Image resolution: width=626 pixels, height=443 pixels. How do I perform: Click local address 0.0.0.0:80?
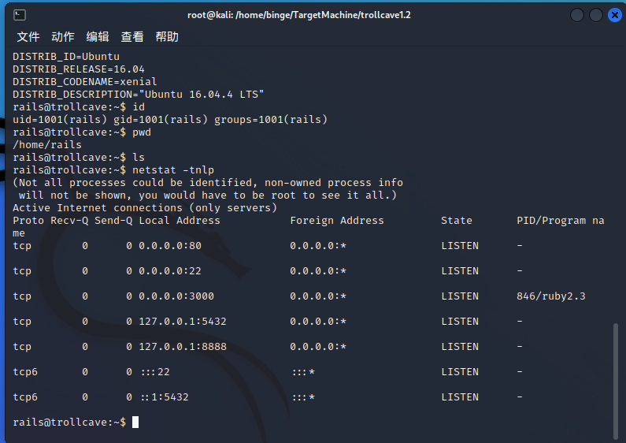(170, 245)
